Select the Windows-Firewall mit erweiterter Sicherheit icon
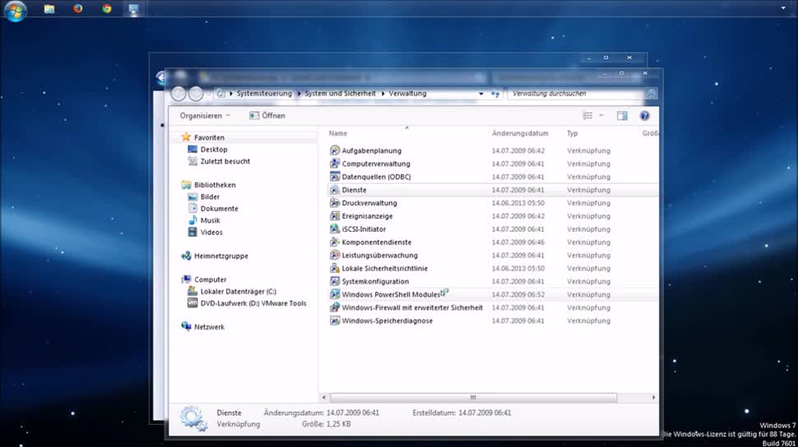798x447 pixels. click(x=334, y=307)
